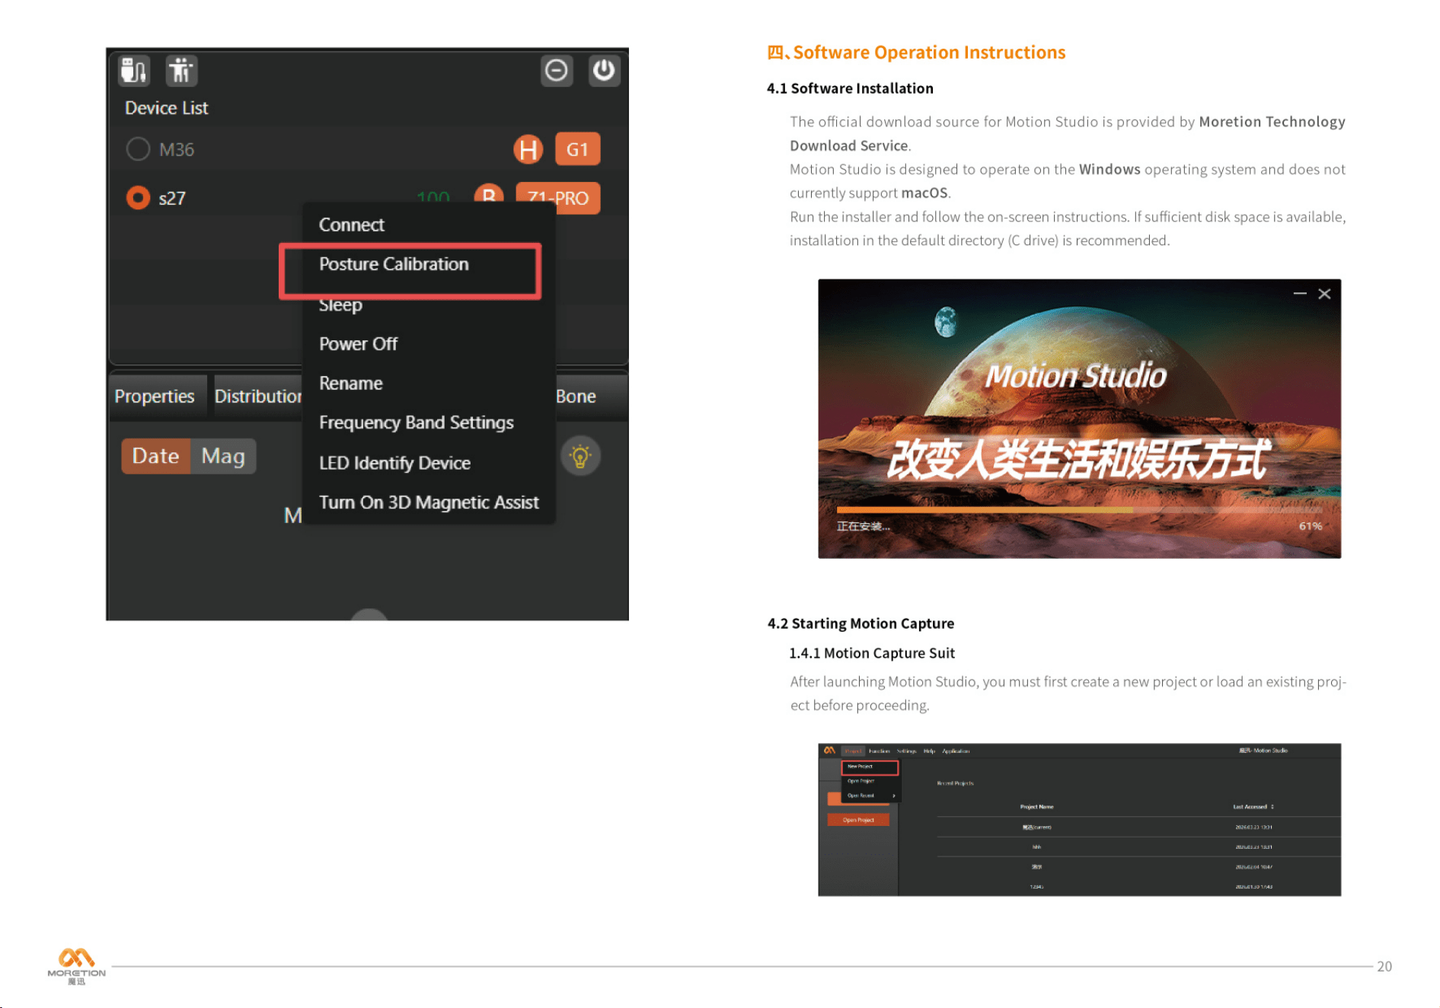Image resolution: width=1440 pixels, height=1008 pixels.
Task: Select the M36 device radio button
Action: 138,149
